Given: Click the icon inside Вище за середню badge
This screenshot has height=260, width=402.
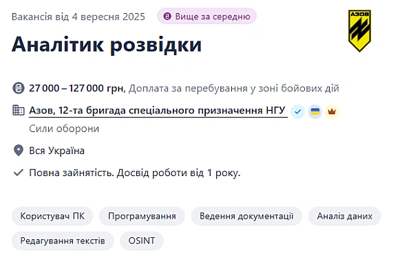Looking at the screenshot, I should (167, 17).
